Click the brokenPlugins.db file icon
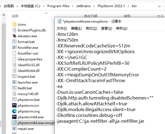 [x=14, y=30]
